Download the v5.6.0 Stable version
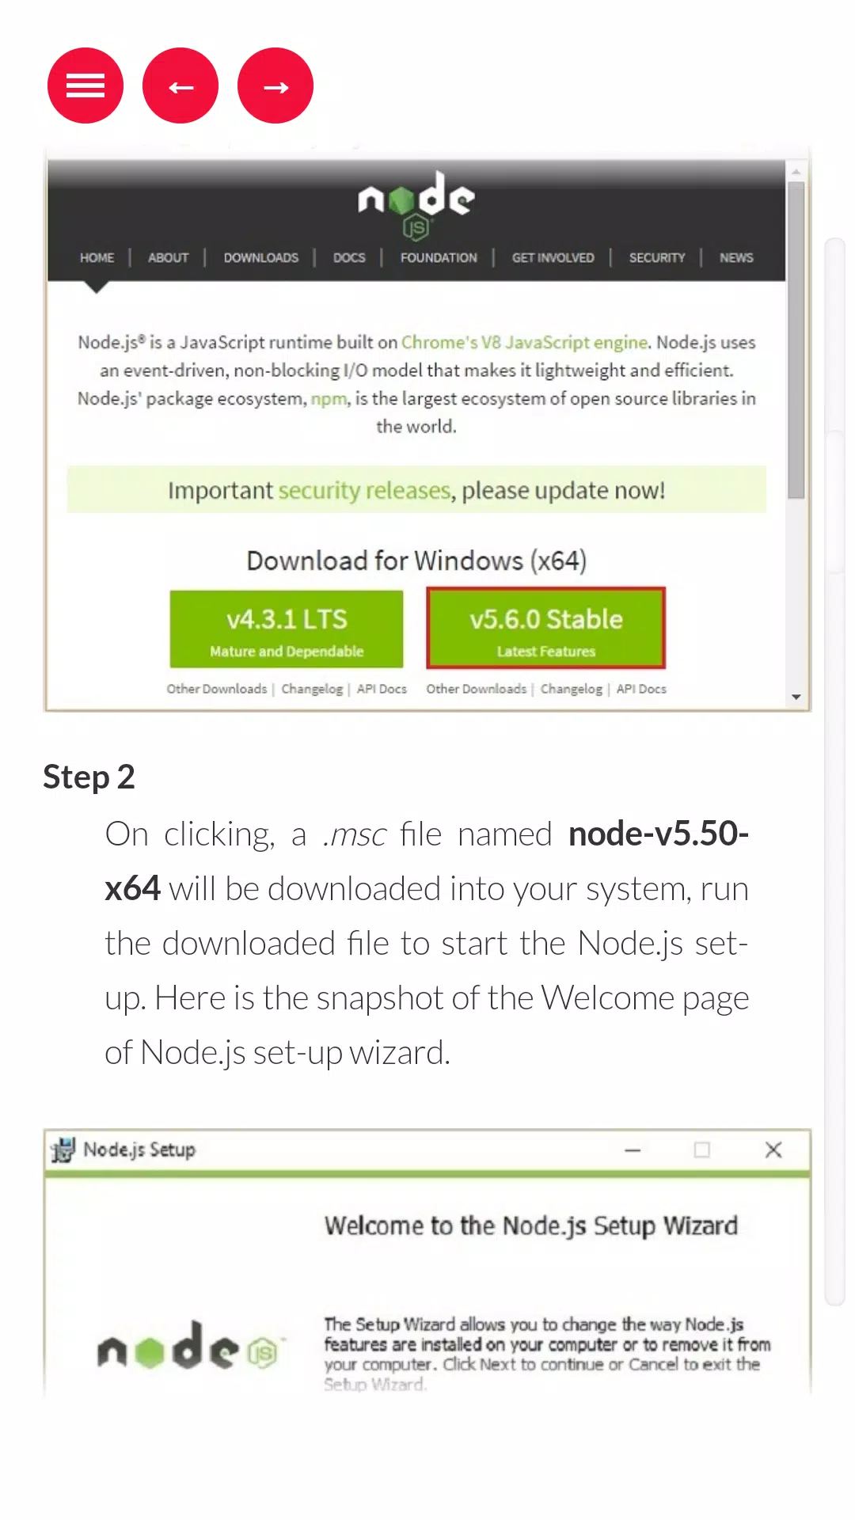 [x=546, y=629]
